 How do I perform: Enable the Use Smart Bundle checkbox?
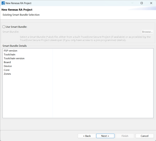tap(4, 27)
